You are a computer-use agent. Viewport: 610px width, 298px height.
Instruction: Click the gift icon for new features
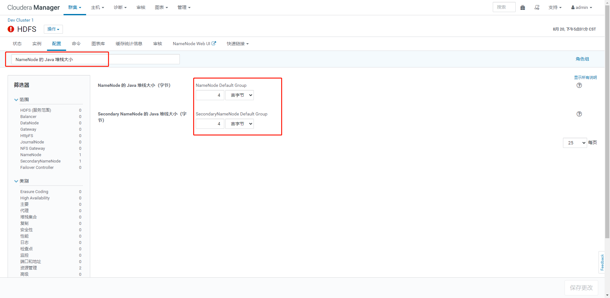[x=523, y=7]
